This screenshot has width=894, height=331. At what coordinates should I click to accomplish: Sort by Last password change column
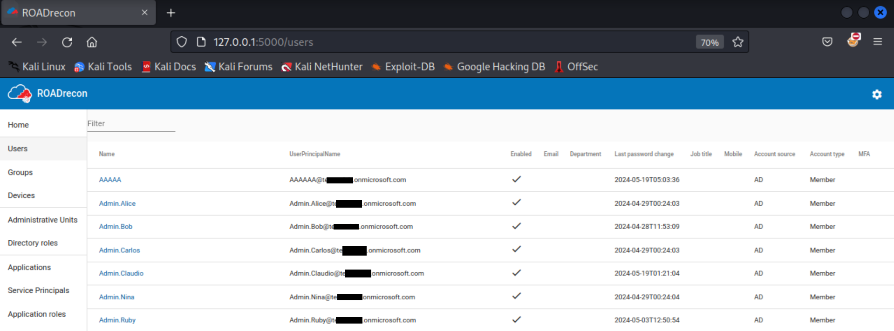coord(643,154)
